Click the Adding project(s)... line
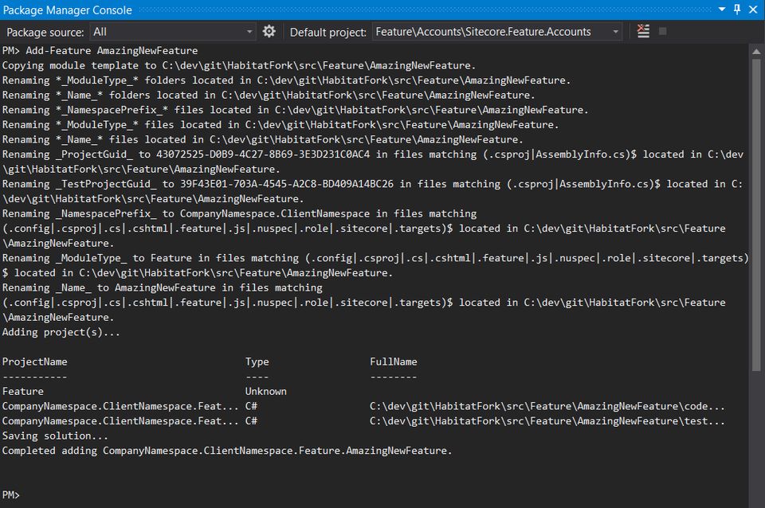Image resolution: width=765 pixels, height=508 pixels. (x=61, y=333)
